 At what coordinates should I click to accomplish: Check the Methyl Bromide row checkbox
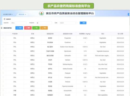point(3,69)
